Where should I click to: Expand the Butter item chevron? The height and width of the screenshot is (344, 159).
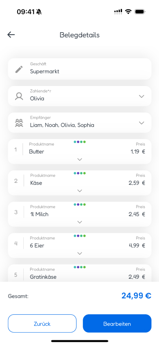80,159
